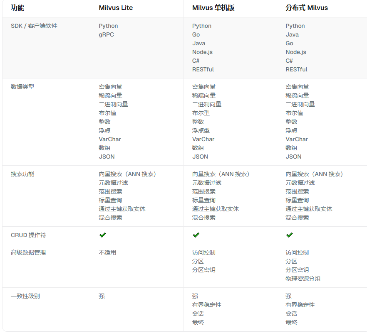Click the SDK / 客户端软件 row label

(x=34, y=26)
